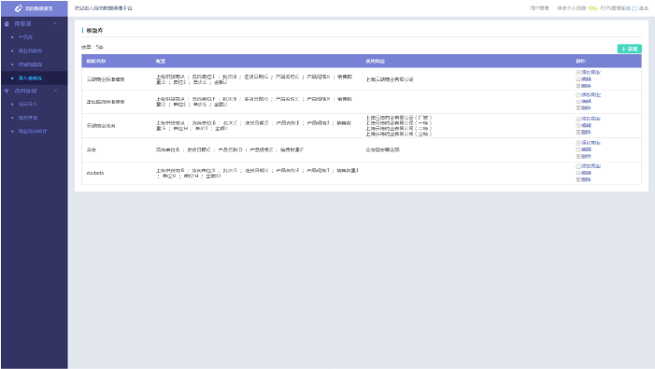Click the 添加商业 plus icon in dadada row

[578, 166]
